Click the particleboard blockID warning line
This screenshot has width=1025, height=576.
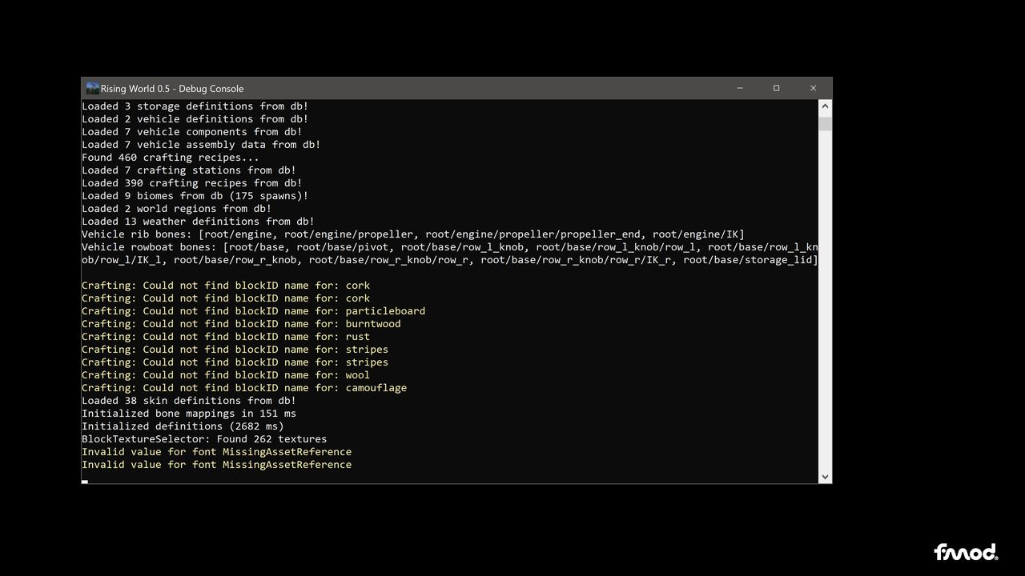253,311
